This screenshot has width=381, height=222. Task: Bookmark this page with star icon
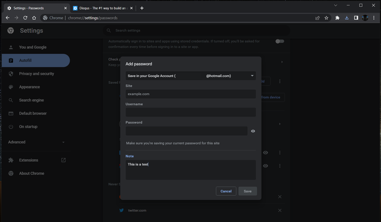(327, 18)
